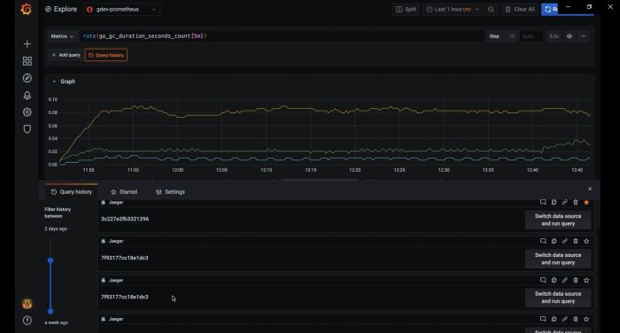
Task: Open the Alerting bell icon in sidebar
Action: pos(27,95)
